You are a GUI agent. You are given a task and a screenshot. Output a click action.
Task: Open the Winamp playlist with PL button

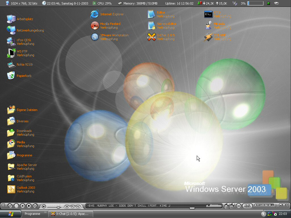tap(72, 206)
